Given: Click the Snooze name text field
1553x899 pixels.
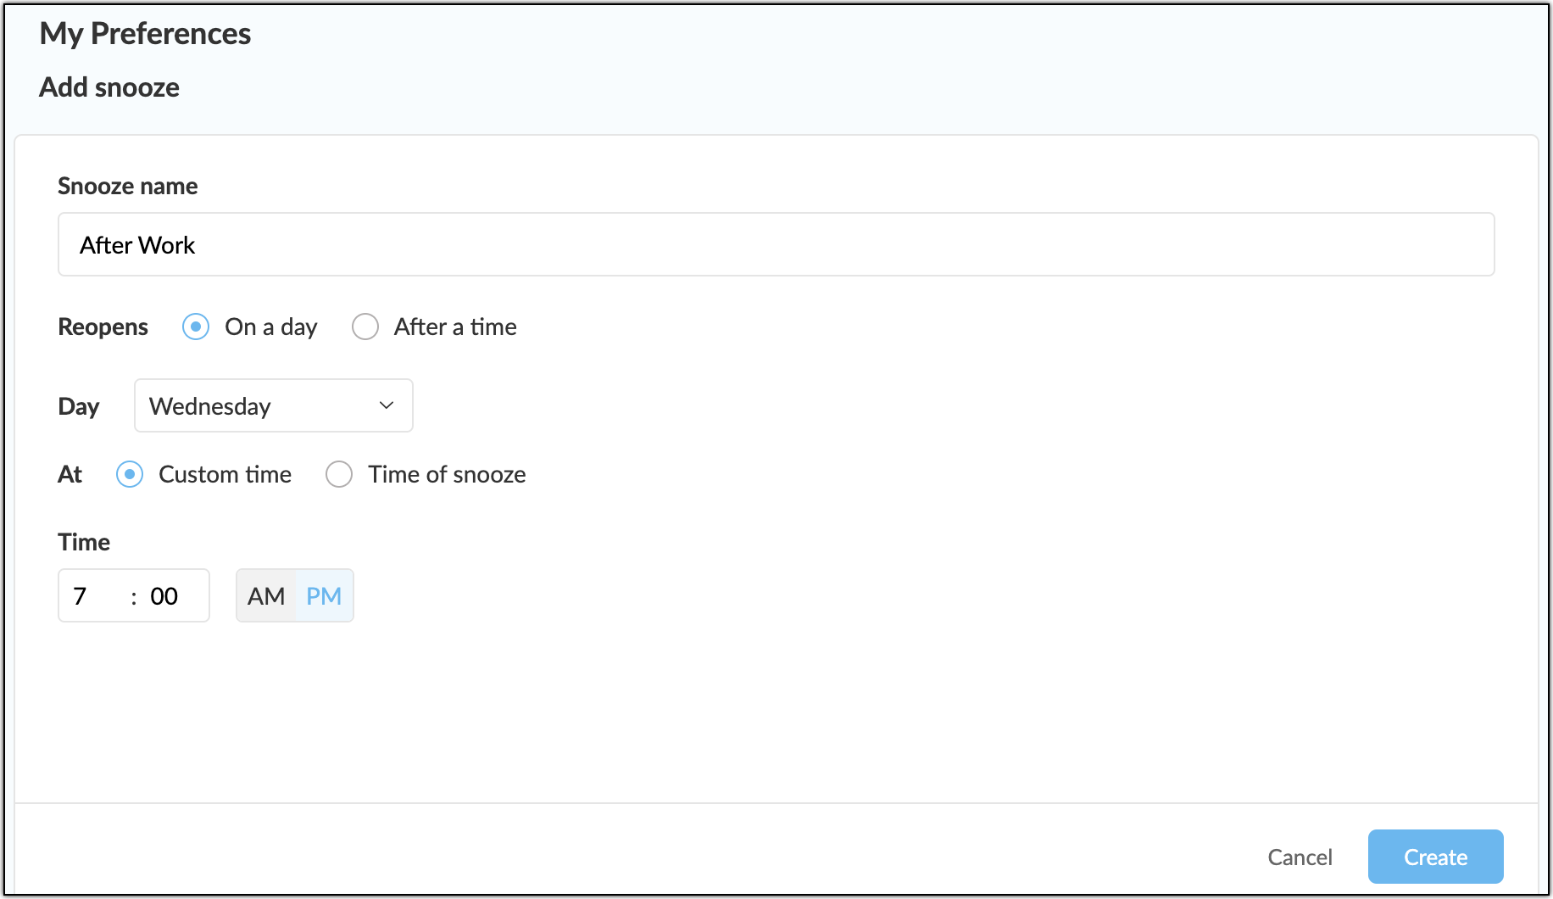Looking at the screenshot, I should point(776,244).
